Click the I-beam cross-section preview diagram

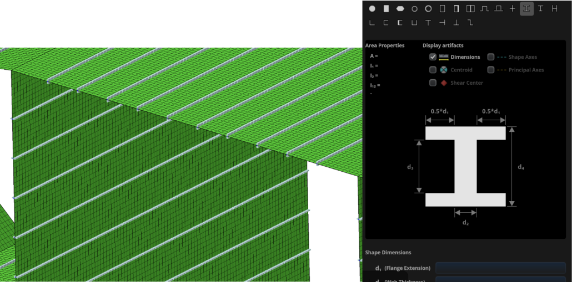click(465, 166)
